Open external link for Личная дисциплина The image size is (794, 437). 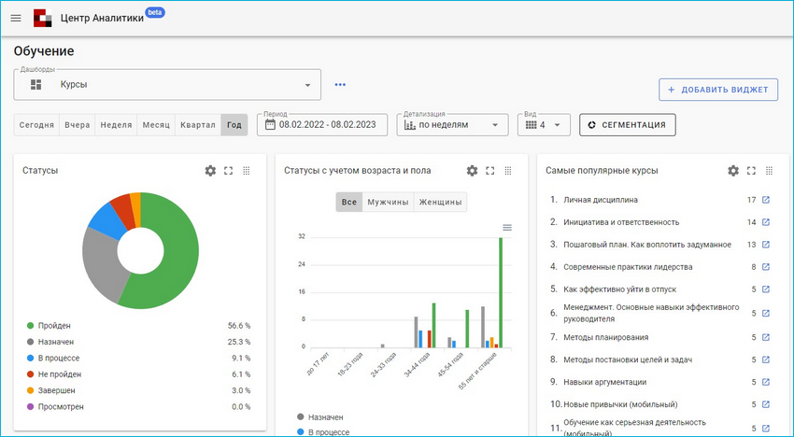766,200
